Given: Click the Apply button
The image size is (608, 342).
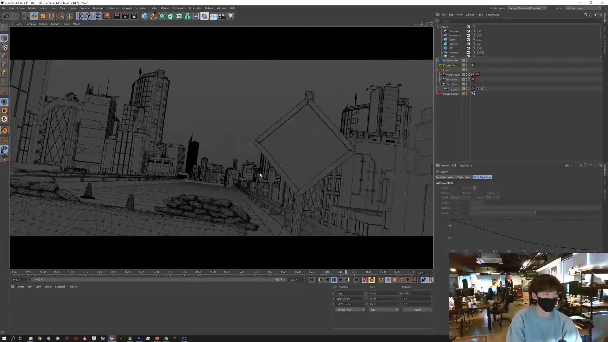Looking at the screenshot, I should click(417, 310).
